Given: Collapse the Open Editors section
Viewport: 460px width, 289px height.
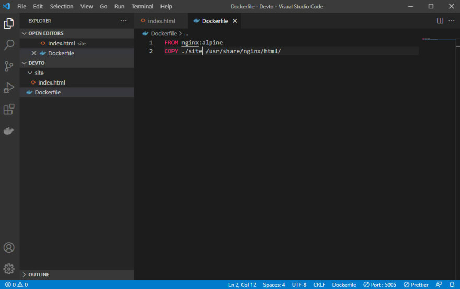Looking at the screenshot, I should (77, 33).
